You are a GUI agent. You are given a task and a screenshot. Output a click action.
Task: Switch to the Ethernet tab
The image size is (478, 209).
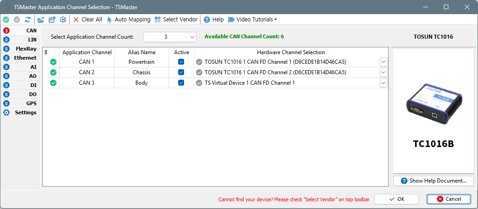coord(20,58)
